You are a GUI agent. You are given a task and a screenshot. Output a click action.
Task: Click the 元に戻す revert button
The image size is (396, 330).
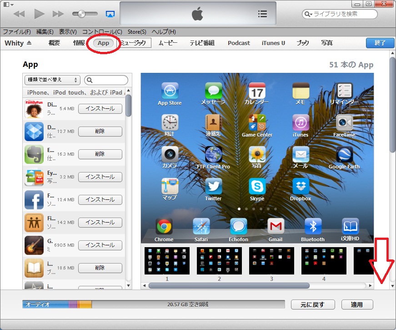pos(313,305)
